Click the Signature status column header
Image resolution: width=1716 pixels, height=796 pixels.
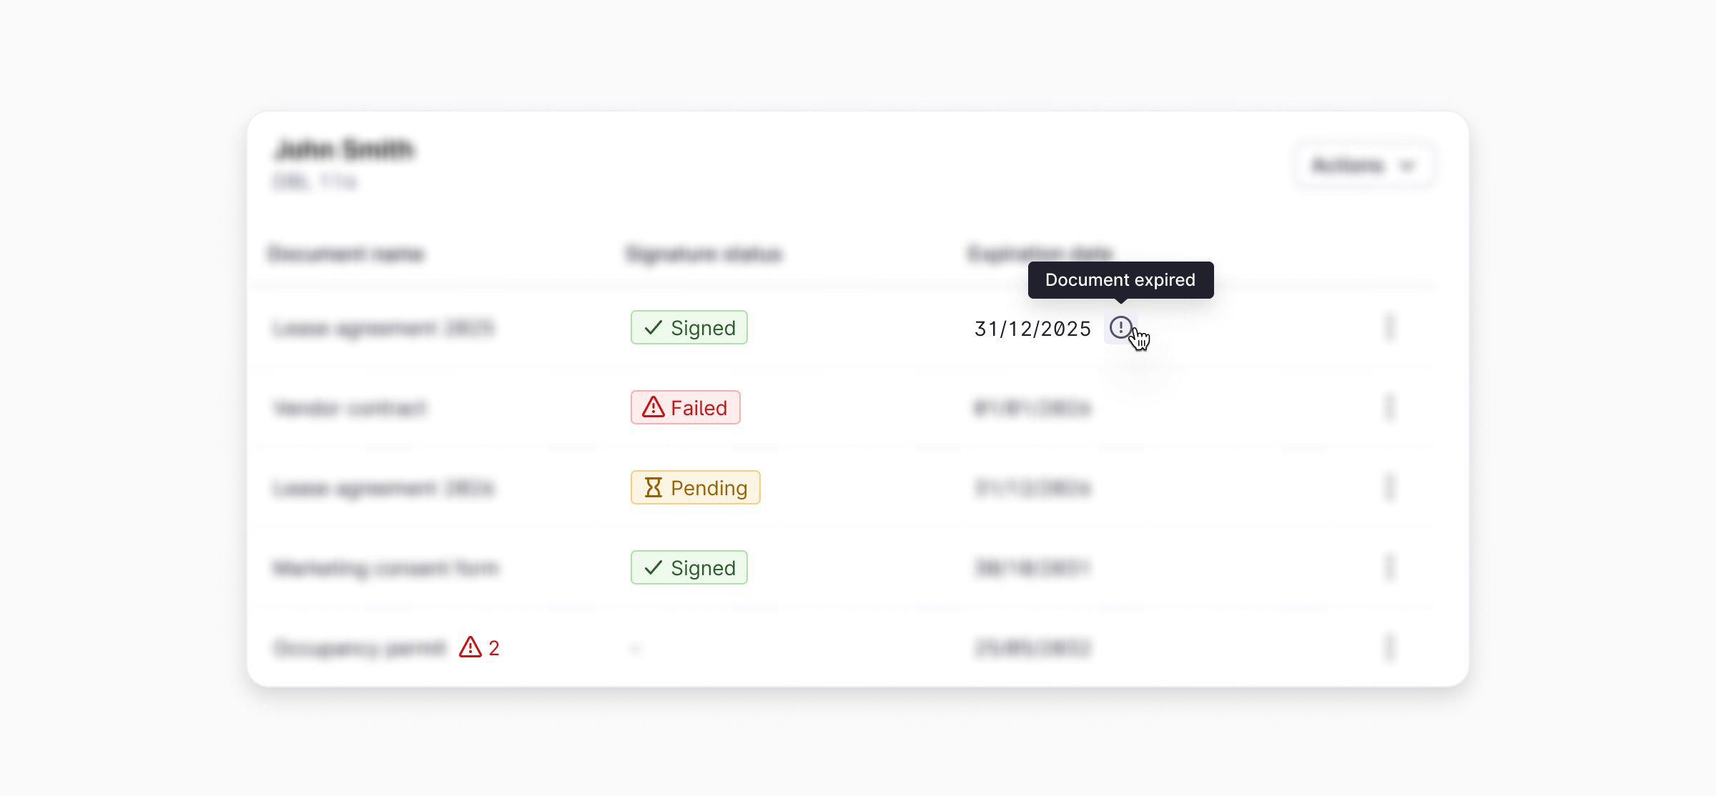(704, 254)
